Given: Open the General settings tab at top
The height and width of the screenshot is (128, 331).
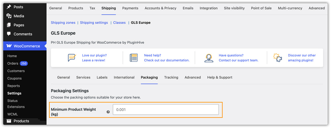Looking at the screenshot, I should [x=56, y=8].
